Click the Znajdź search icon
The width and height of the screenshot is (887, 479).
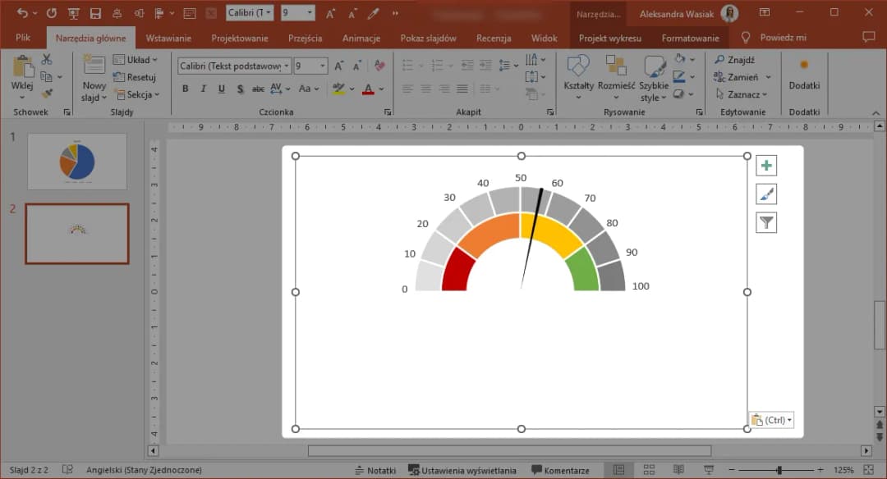pyautogui.click(x=718, y=59)
